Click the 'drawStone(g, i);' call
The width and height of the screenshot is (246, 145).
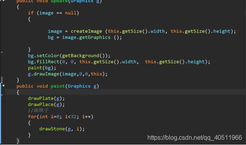click(x=62, y=129)
